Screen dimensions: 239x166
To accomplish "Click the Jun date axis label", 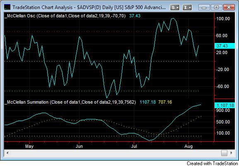I will click(x=80, y=147).
